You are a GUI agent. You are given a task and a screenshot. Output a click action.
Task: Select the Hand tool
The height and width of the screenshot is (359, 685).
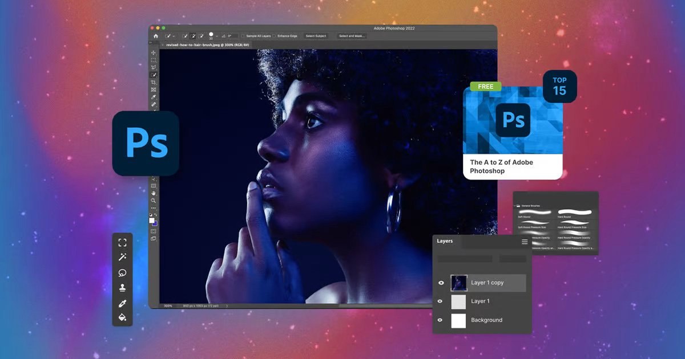pos(154,193)
